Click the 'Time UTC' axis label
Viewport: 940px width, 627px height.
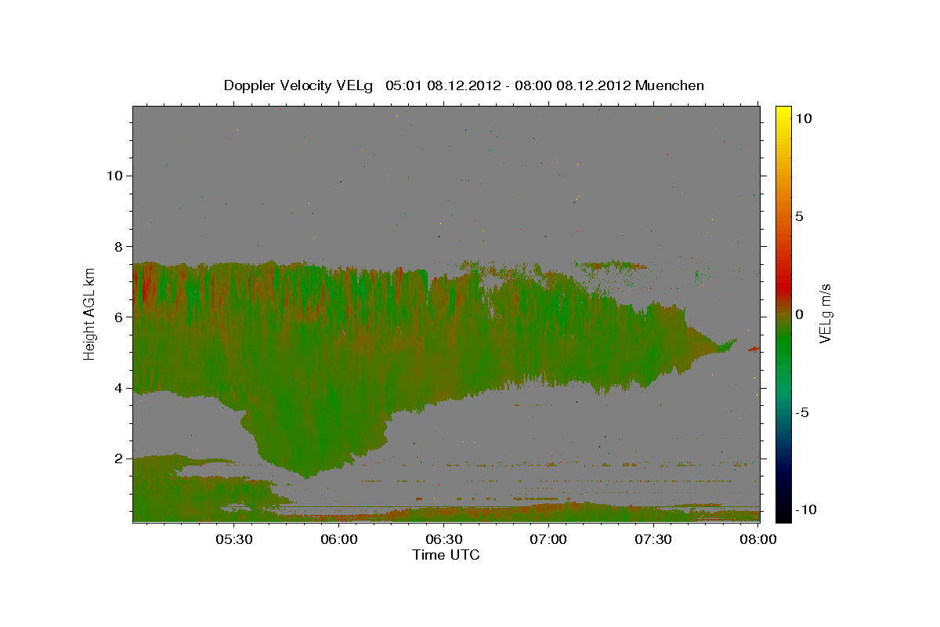coord(446,555)
